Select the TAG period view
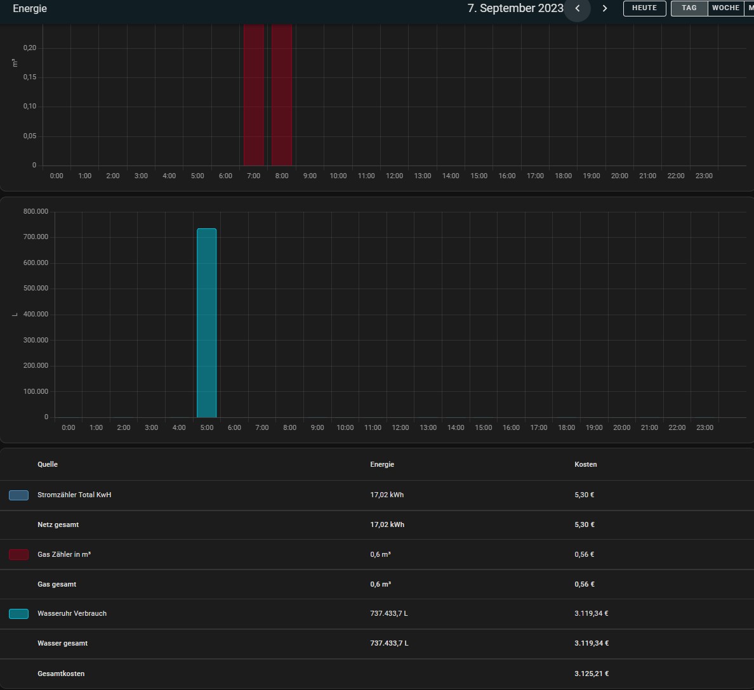This screenshot has width=754, height=690. [x=689, y=8]
